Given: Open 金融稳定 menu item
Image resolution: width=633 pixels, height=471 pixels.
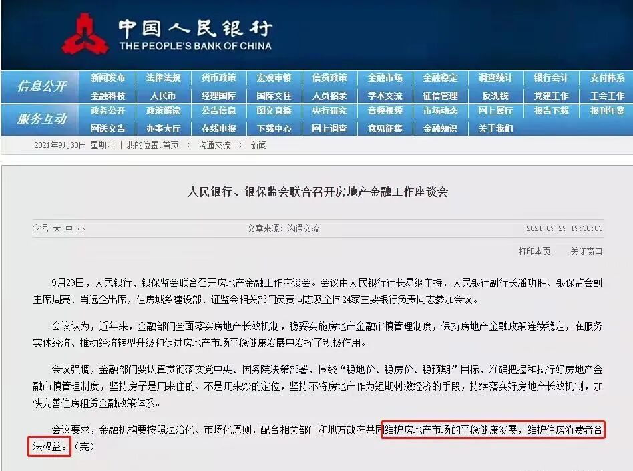Looking at the screenshot, I should click(x=440, y=77).
